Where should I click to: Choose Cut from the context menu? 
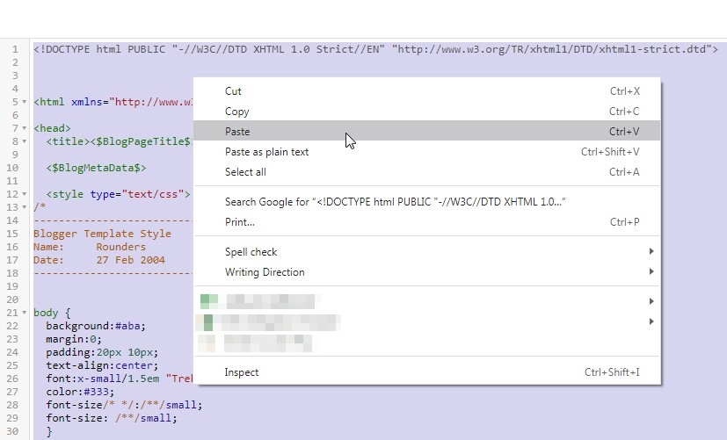pyautogui.click(x=233, y=91)
